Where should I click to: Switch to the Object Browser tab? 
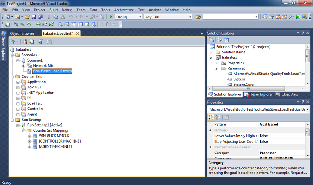coord(22,33)
